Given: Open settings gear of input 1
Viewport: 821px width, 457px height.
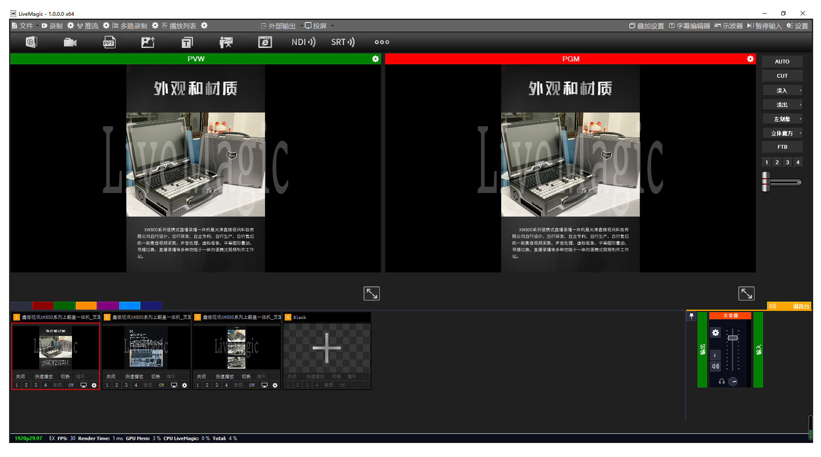Looking at the screenshot, I should pos(94,385).
